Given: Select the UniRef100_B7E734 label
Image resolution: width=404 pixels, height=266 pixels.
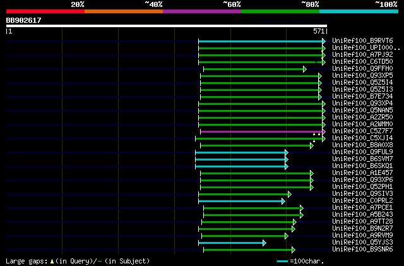Looking at the screenshot, I should [x=362, y=97].
